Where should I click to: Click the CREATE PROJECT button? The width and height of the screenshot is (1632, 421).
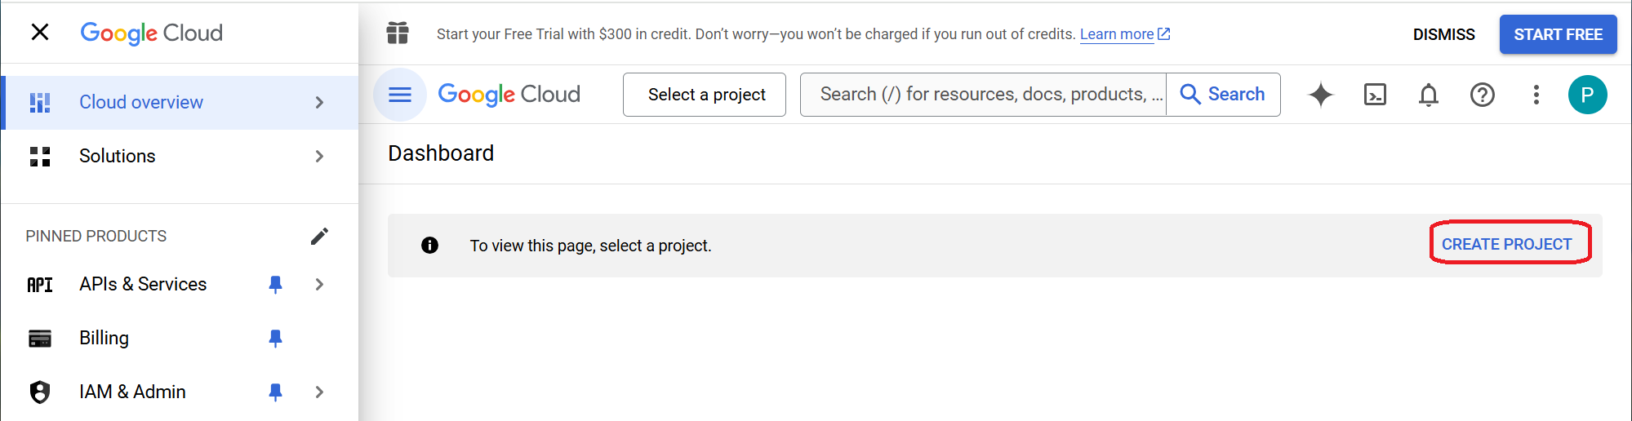click(x=1506, y=244)
